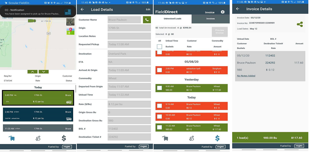Open loads cart icon on Invoice screen bottom bar
312x152 pixels.
click(165, 138)
